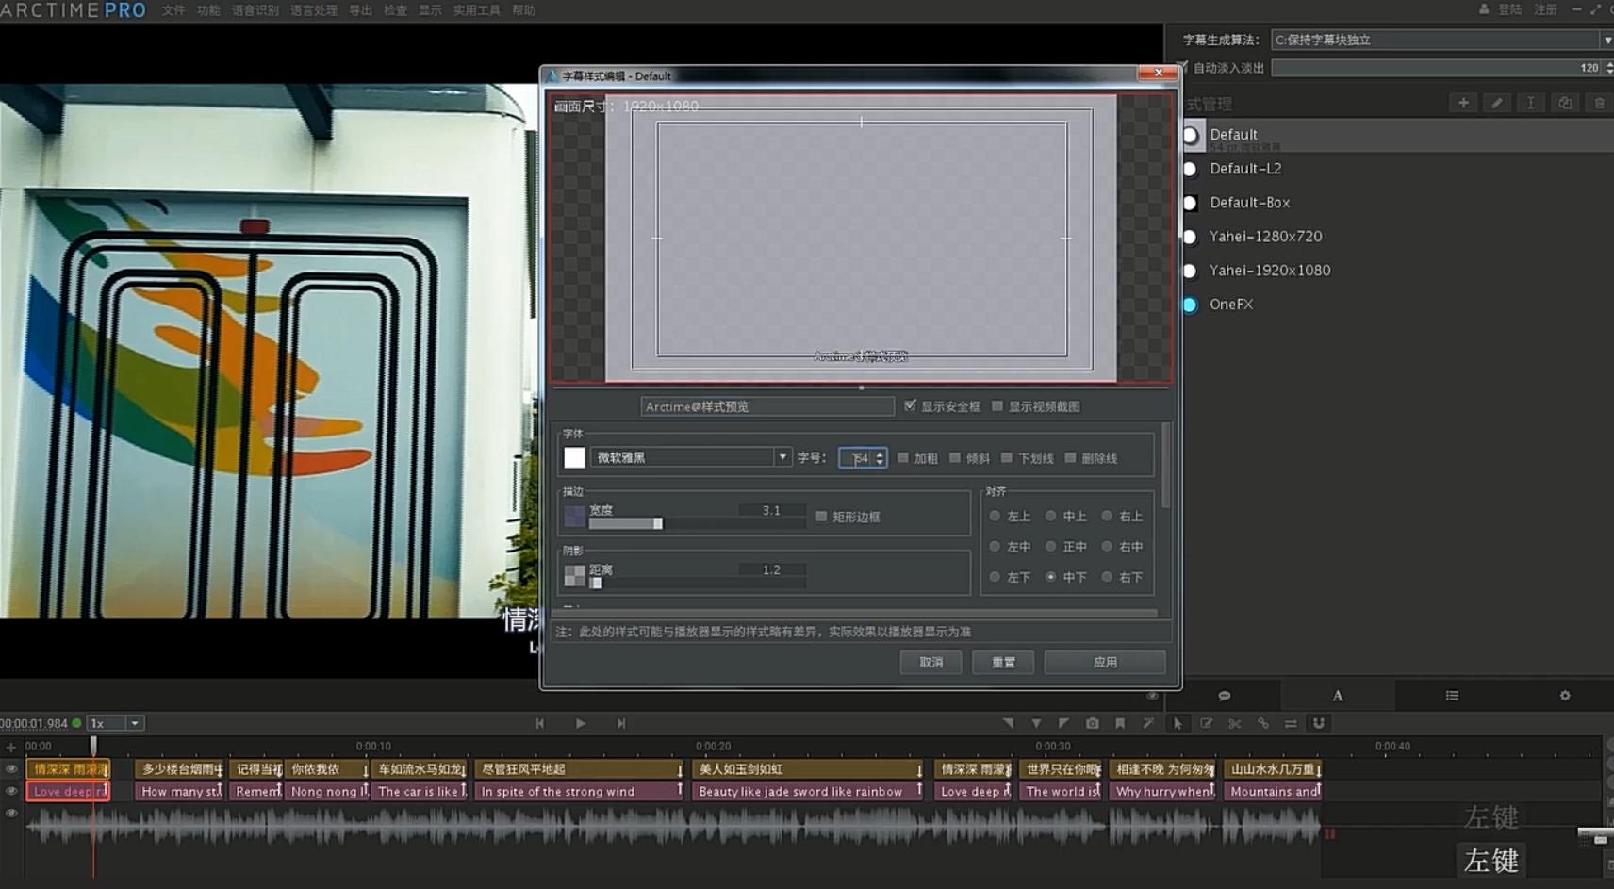The height and width of the screenshot is (889, 1614).
Task: Open the 文件 menu
Action: pos(173,10)
